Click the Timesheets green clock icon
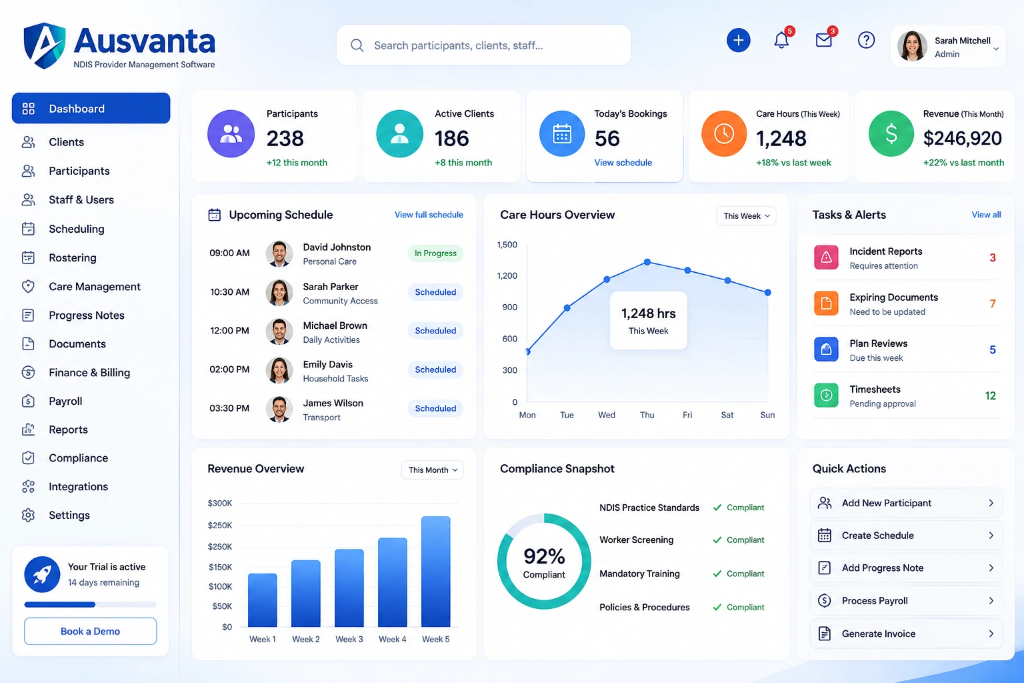This screenshot has width=1024, height=683. pos(826,396)
